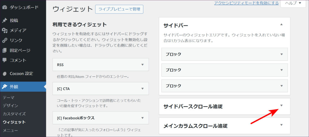Click the pushpin icon beside 投稿
The height and width of the screenshot is (137, 309).
pos(5,20)
